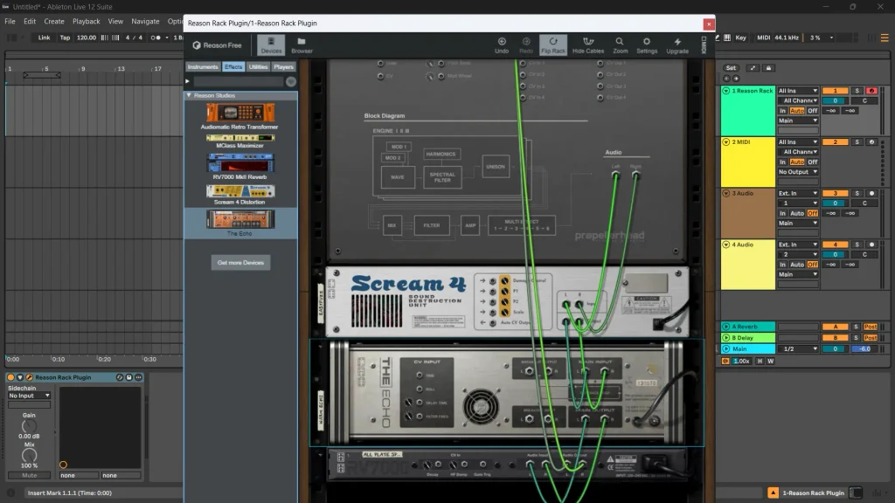Open Ableton's top-right hamburger menu icon
Screen dimensions: 895x503
(885, 38)
